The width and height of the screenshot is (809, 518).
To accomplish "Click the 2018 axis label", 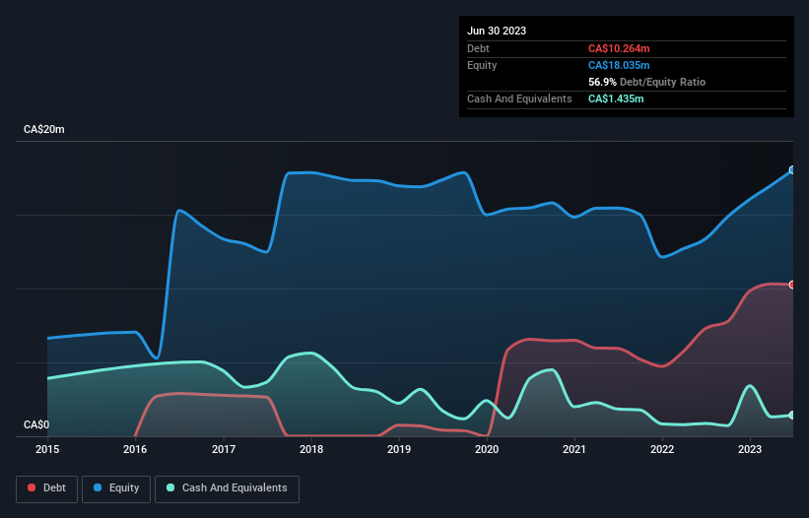I will point(311,449).
